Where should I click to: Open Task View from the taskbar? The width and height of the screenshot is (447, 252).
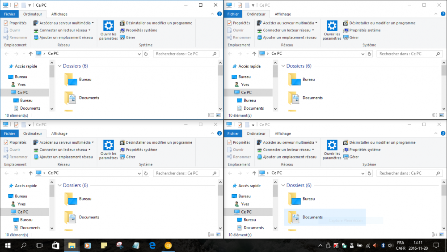39,245
